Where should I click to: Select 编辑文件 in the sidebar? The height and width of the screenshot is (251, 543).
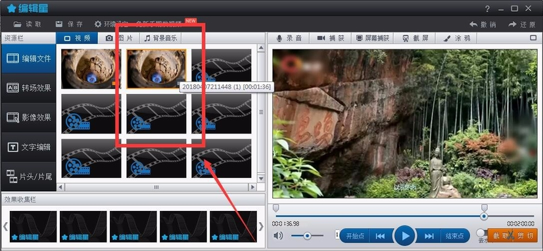(x=28, y=58)
